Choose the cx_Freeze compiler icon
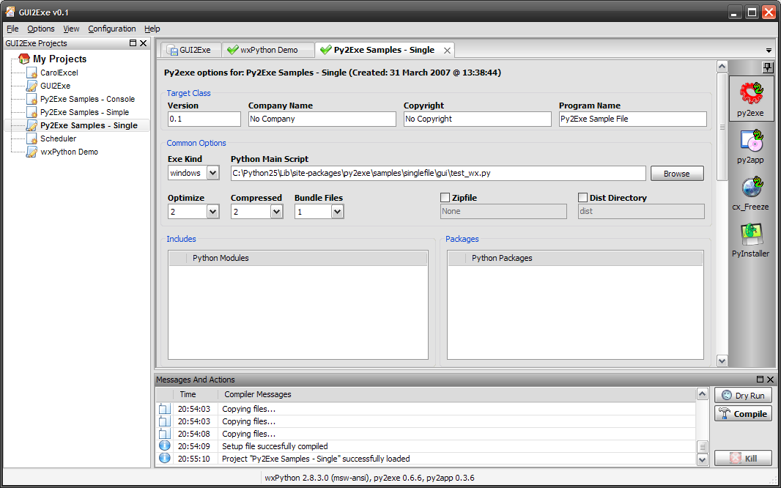The width and height of the screenshot is (781, 488). [x=751, y=188]
